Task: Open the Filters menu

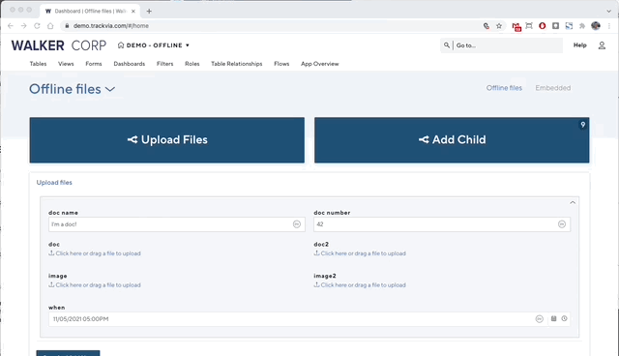Action: click(164, 64)
